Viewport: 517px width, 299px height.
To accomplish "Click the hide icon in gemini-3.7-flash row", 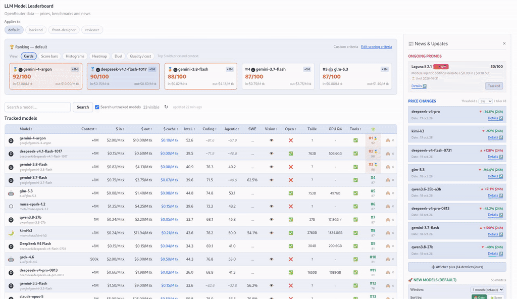I will pyautogui.click(x=388, y=180).
